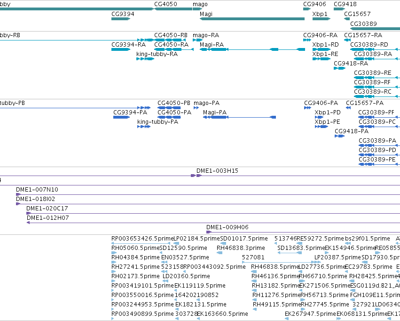Open the CG30389-PF protein label
The image size is (400, 321).
[376, 112]
